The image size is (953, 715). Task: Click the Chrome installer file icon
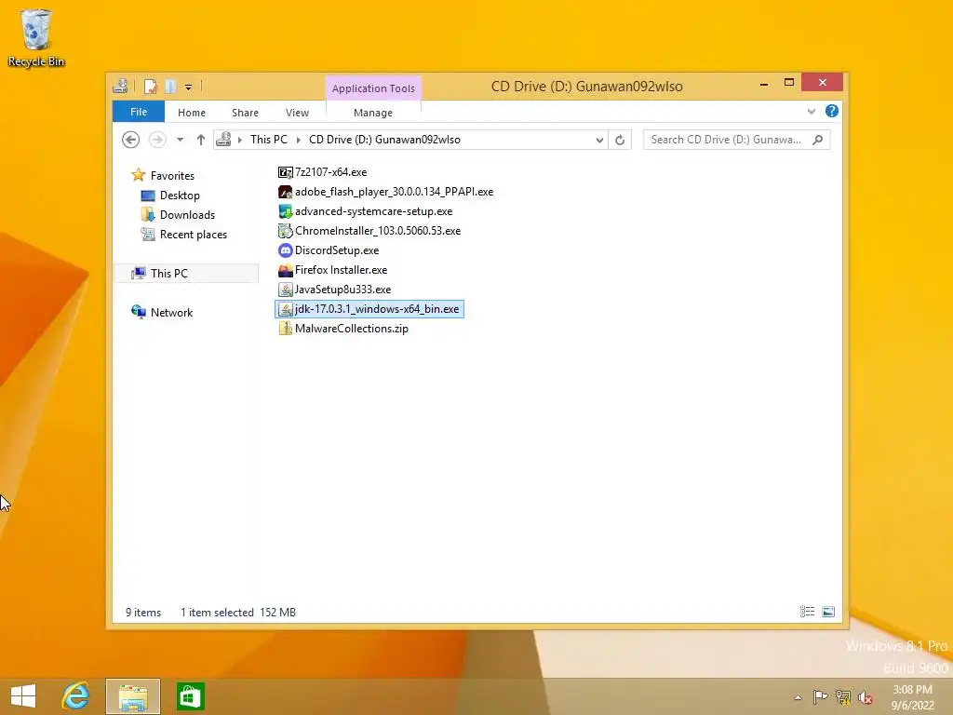pos(285,231)
